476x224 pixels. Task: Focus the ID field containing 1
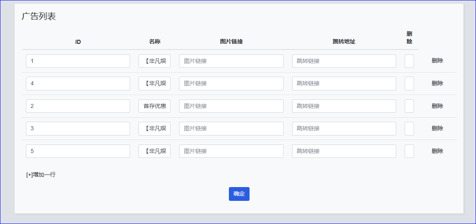click(x=78, y=61)
